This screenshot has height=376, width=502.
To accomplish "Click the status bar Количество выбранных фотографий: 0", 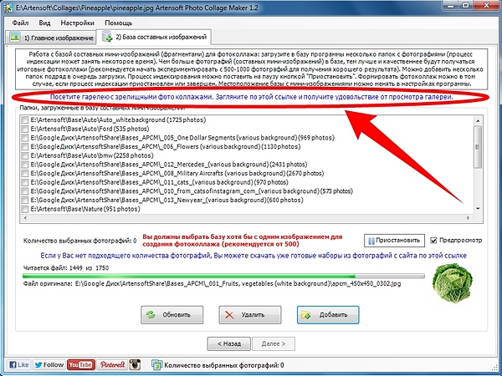I will point(224,365).
